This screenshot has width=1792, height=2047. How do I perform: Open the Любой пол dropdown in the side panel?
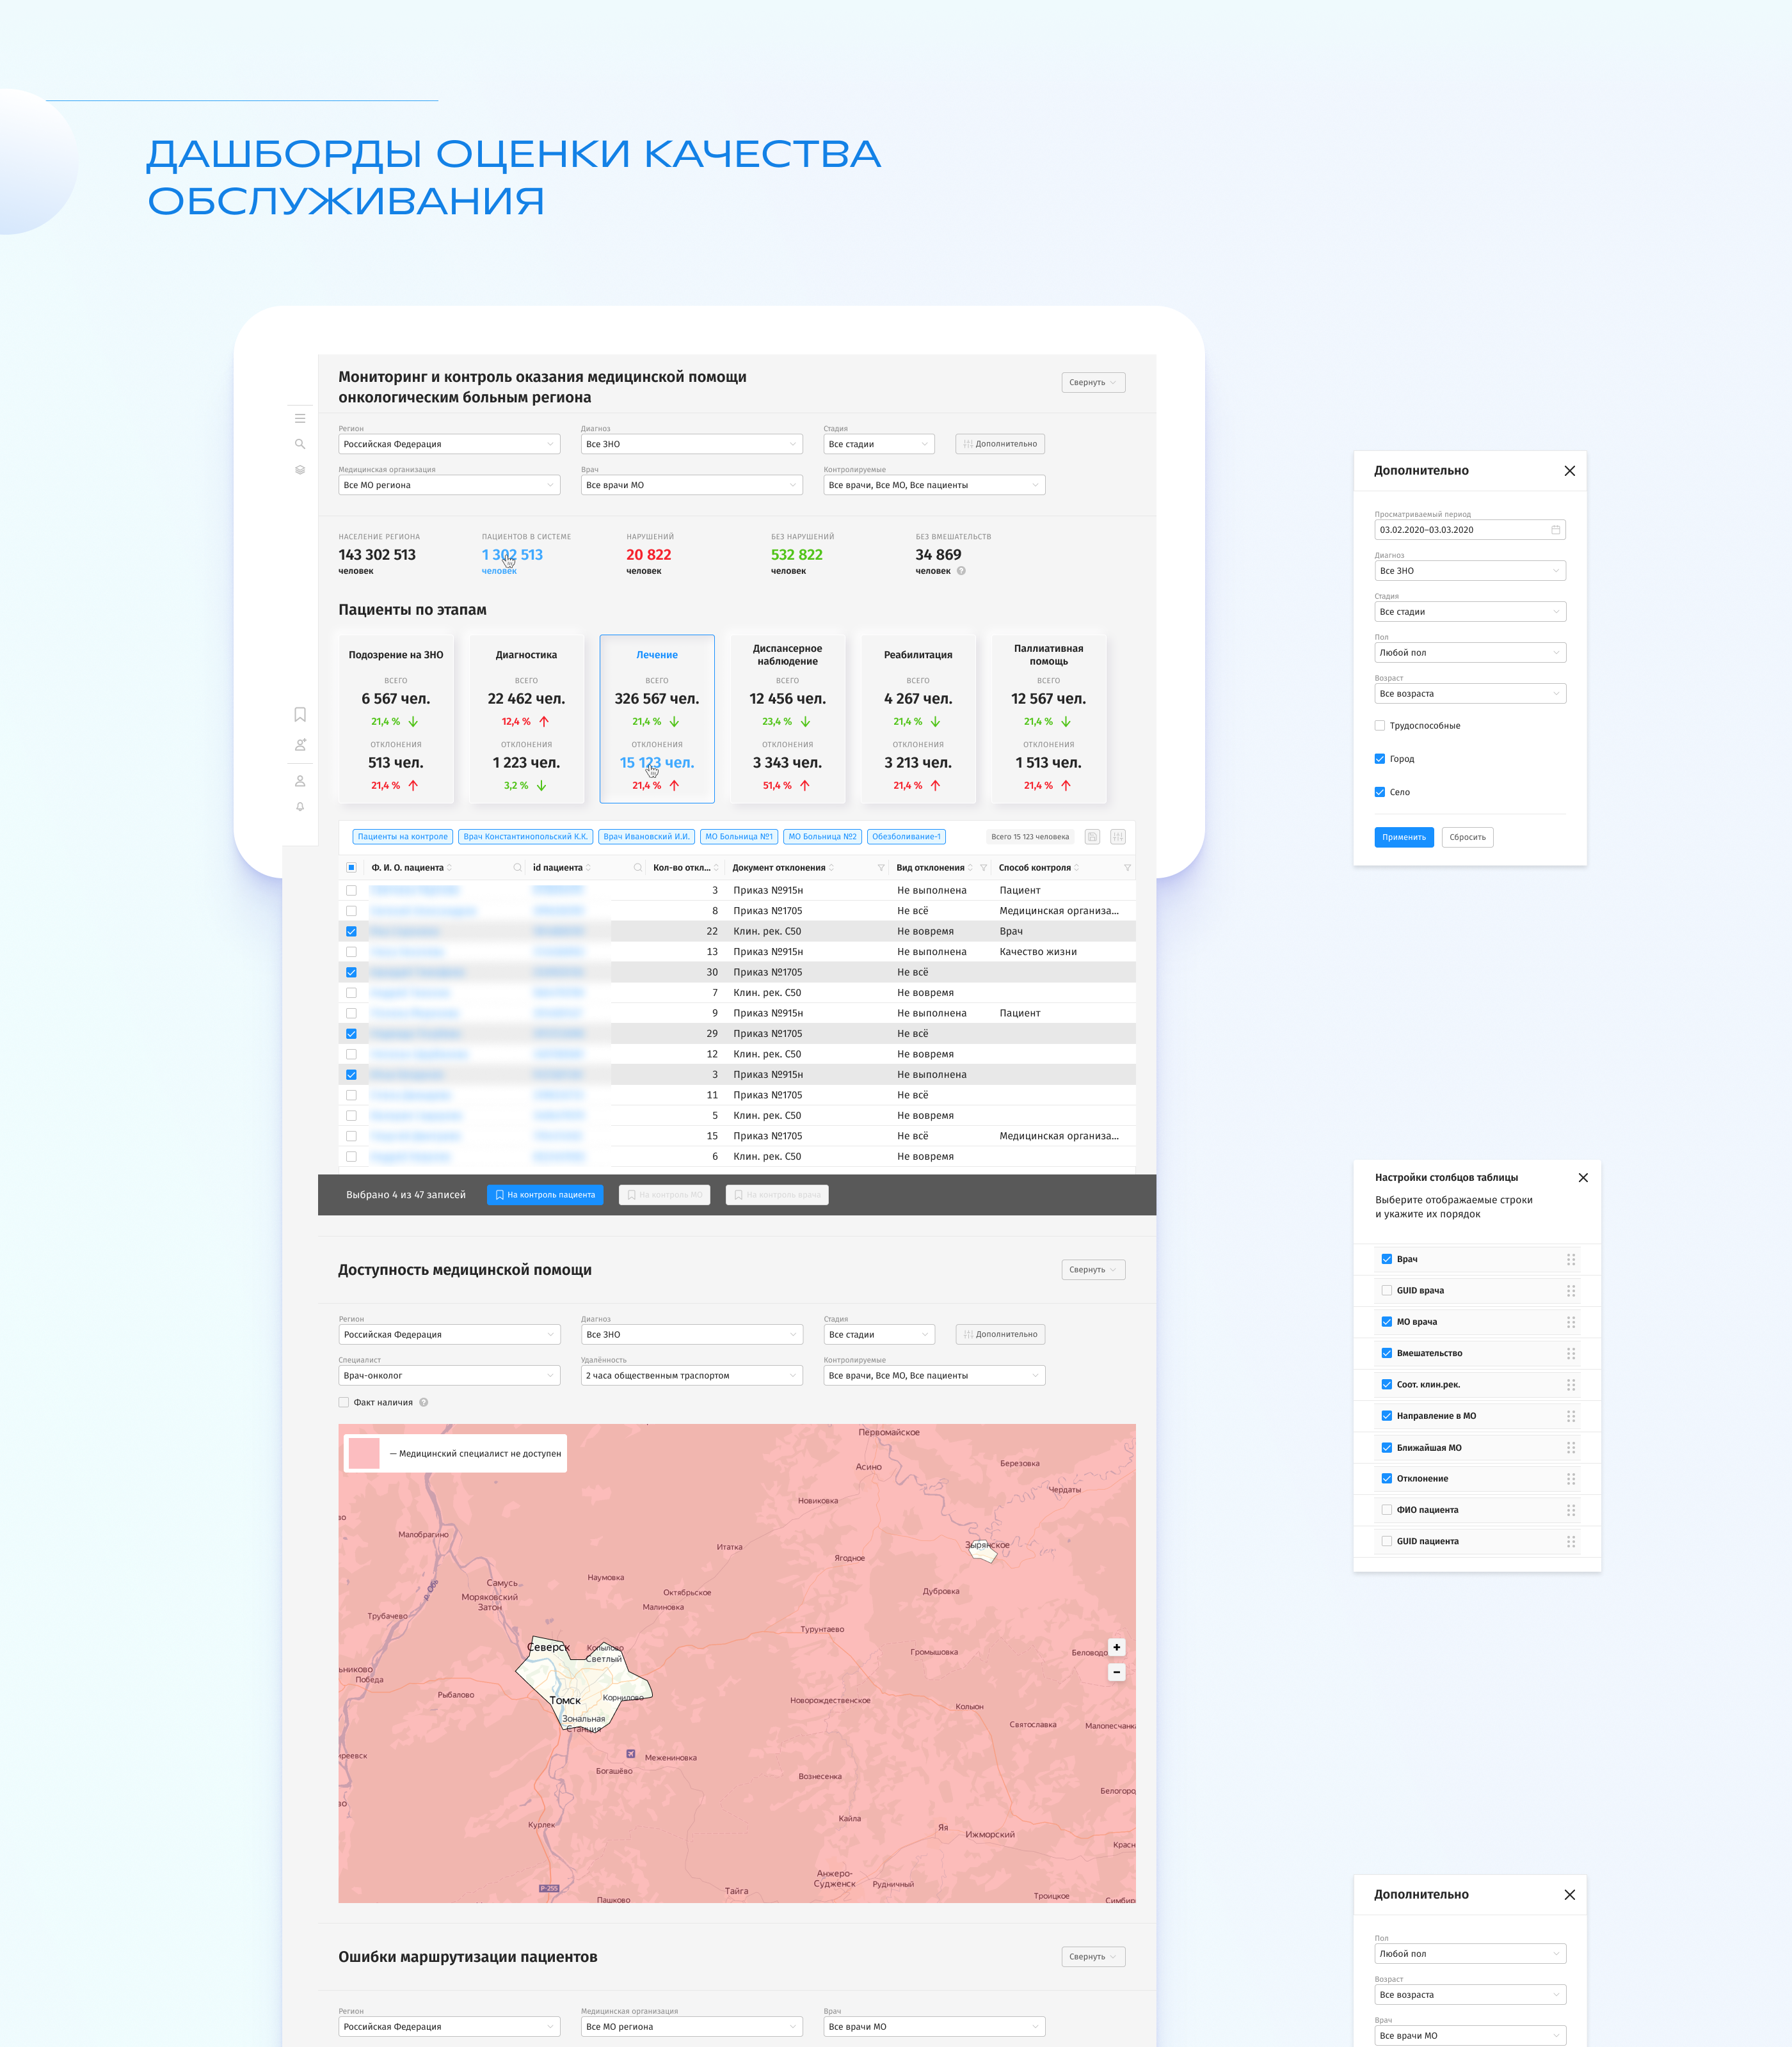(x=1469, y=652)
